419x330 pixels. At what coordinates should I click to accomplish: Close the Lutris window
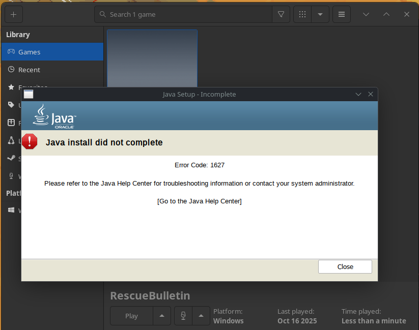click(407, 14)
